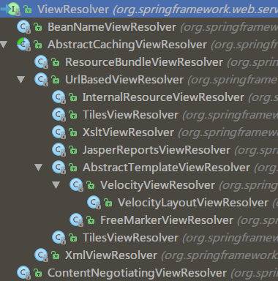Screen dimensions: 278x281
Task: Collapse the UrlBasedViewResolver tree node
Action: point(21,80)
